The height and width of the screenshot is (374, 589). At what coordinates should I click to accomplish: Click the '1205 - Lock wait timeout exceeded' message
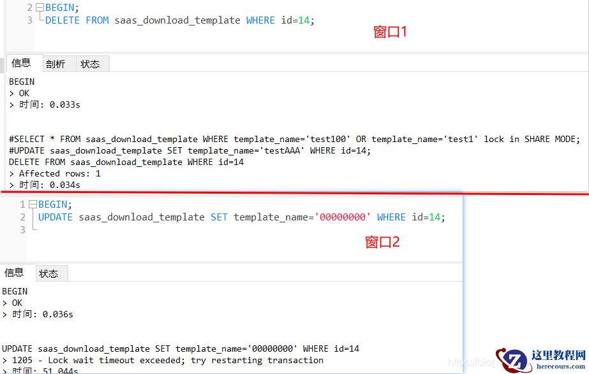(163, 360)
